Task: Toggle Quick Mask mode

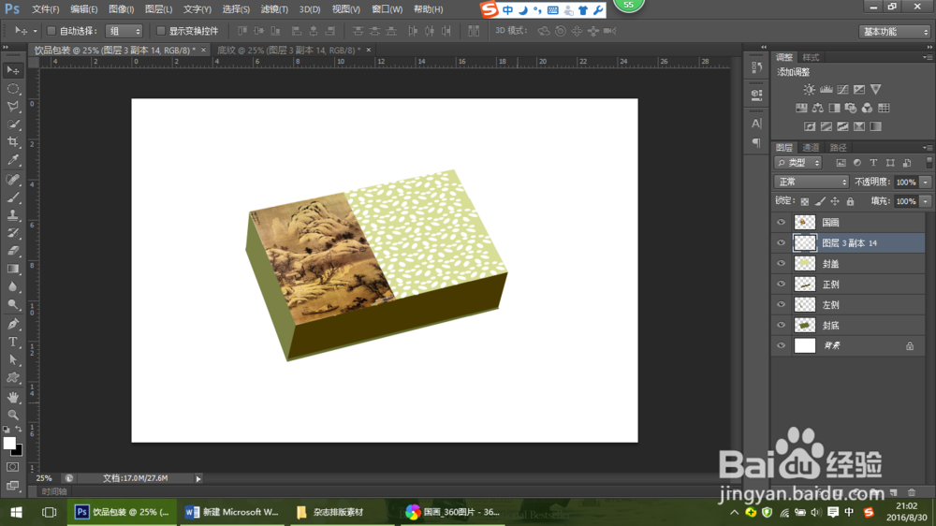Action: point(12,467)
